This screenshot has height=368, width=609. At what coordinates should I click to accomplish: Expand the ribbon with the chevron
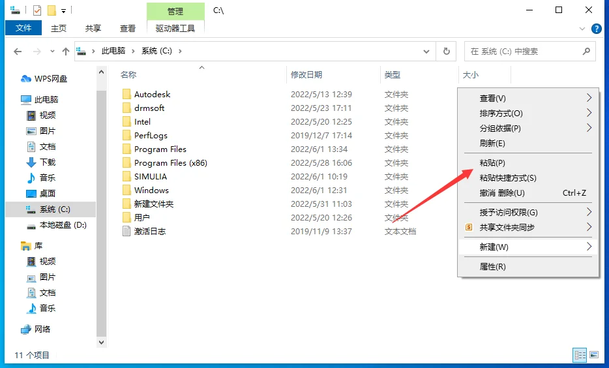pyautogui.click(x=582, y=29)
